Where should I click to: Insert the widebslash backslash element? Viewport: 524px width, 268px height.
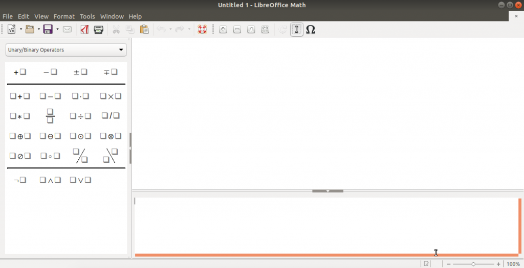coord(111,156)
